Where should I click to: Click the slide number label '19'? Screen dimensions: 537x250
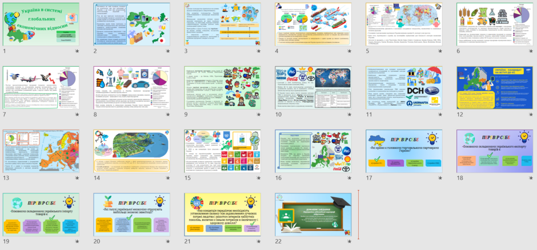tap(6, 241)
